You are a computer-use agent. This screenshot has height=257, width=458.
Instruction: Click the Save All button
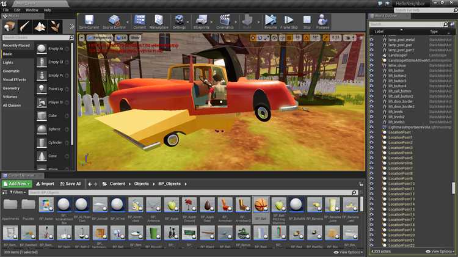click(x=71, y=184)
